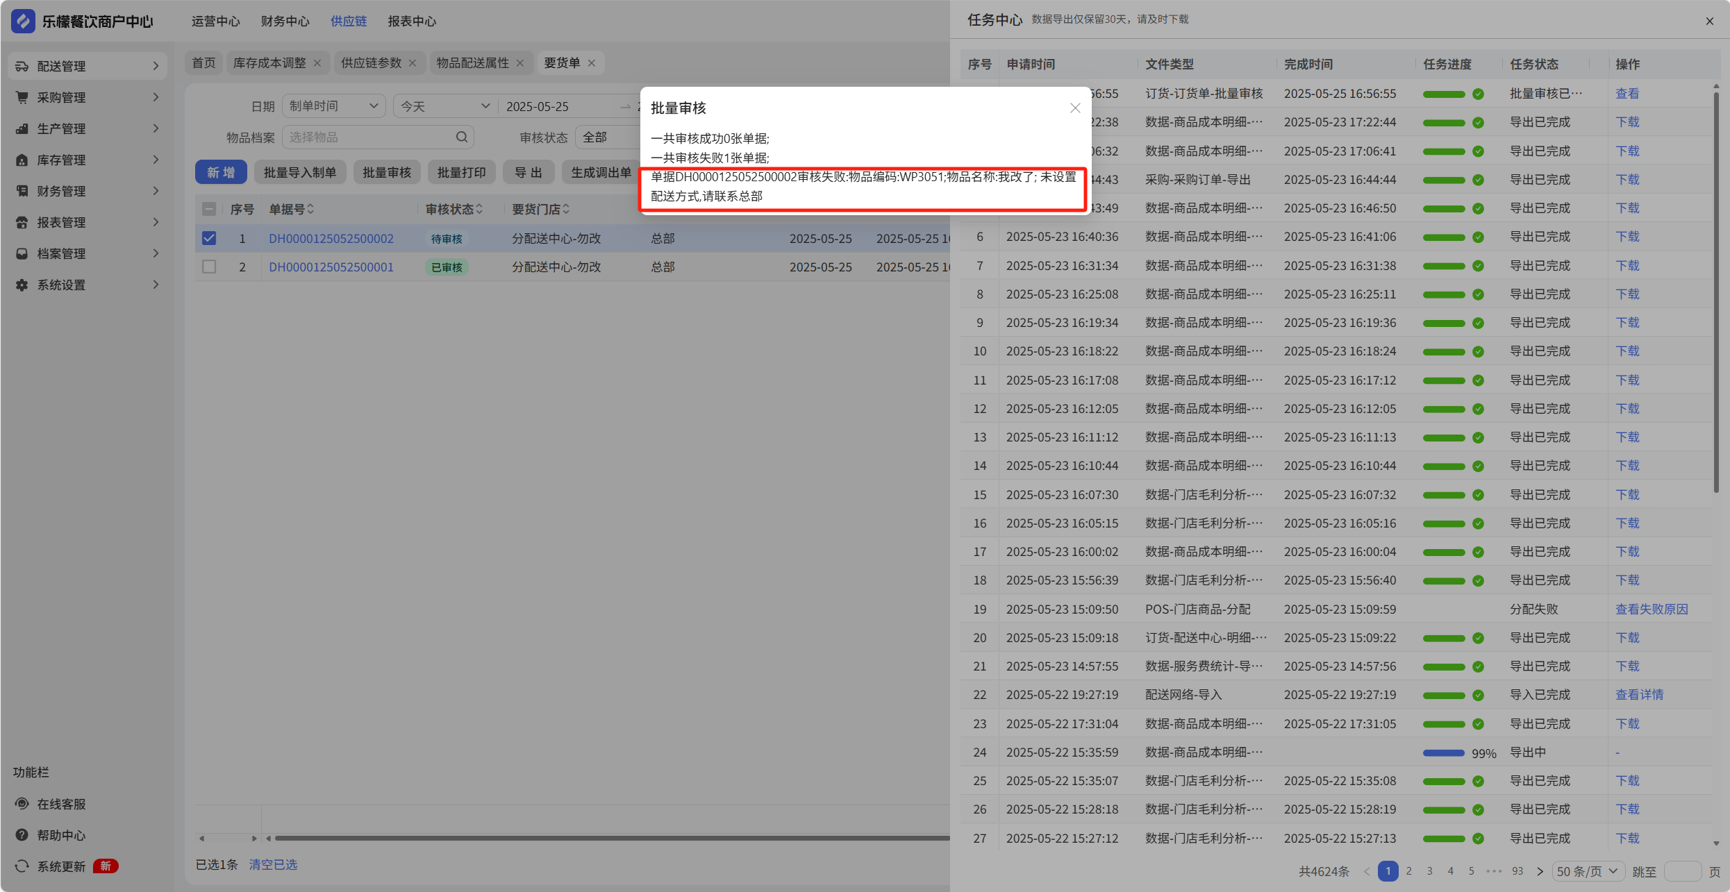Switch to the 物品配送属性 tab

[472, 62]
